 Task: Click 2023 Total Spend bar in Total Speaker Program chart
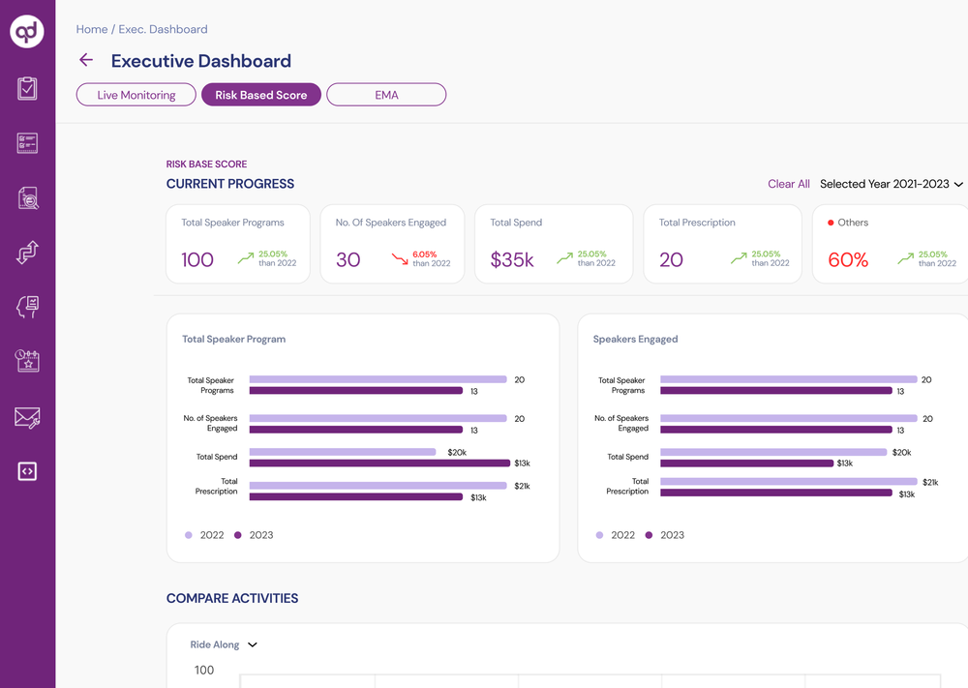(x=379, y=463)
